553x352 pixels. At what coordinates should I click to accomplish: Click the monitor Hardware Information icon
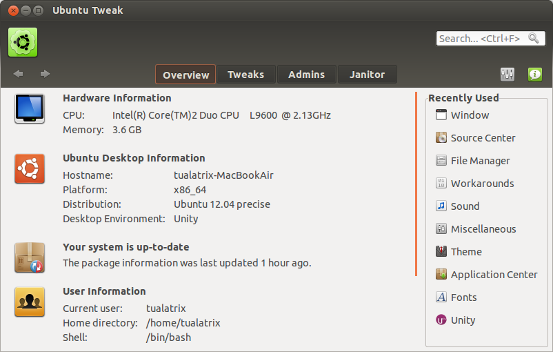(x=30, y=108)
